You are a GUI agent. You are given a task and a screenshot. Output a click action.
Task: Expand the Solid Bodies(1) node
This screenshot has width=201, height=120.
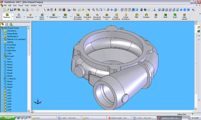point(2,37)
